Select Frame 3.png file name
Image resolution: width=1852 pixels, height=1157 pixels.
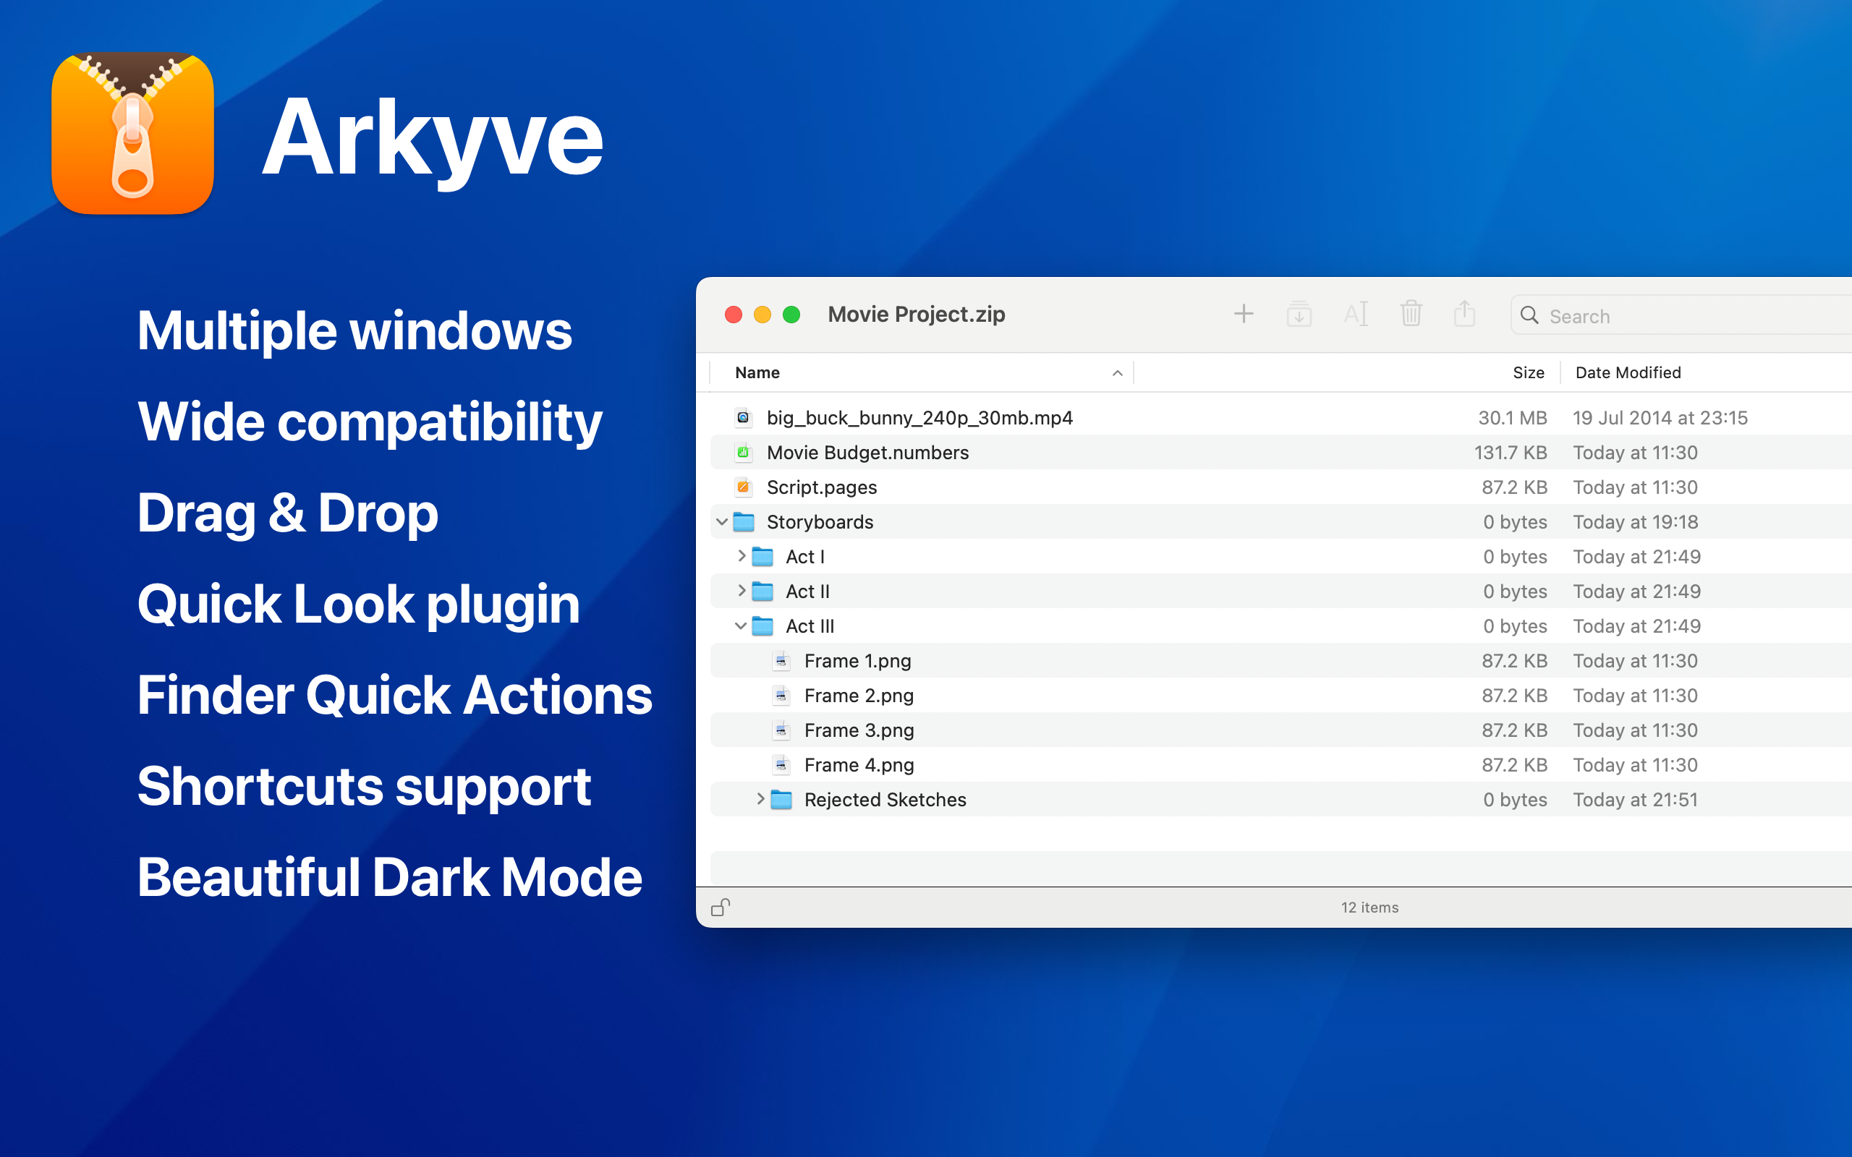(x=859, y=731)
